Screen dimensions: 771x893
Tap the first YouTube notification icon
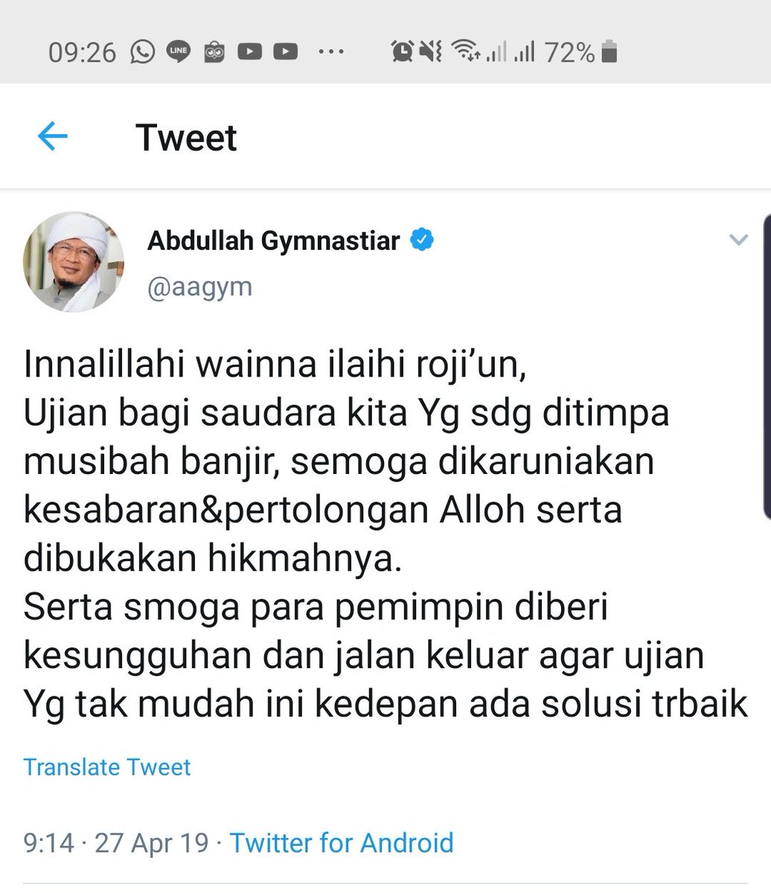click(x=249, y=52)
